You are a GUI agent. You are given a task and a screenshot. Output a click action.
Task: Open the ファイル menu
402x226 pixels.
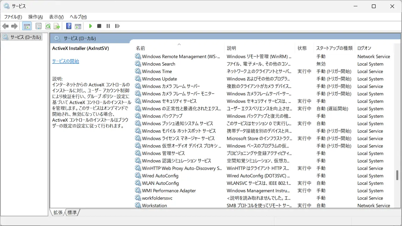(13, 17)
